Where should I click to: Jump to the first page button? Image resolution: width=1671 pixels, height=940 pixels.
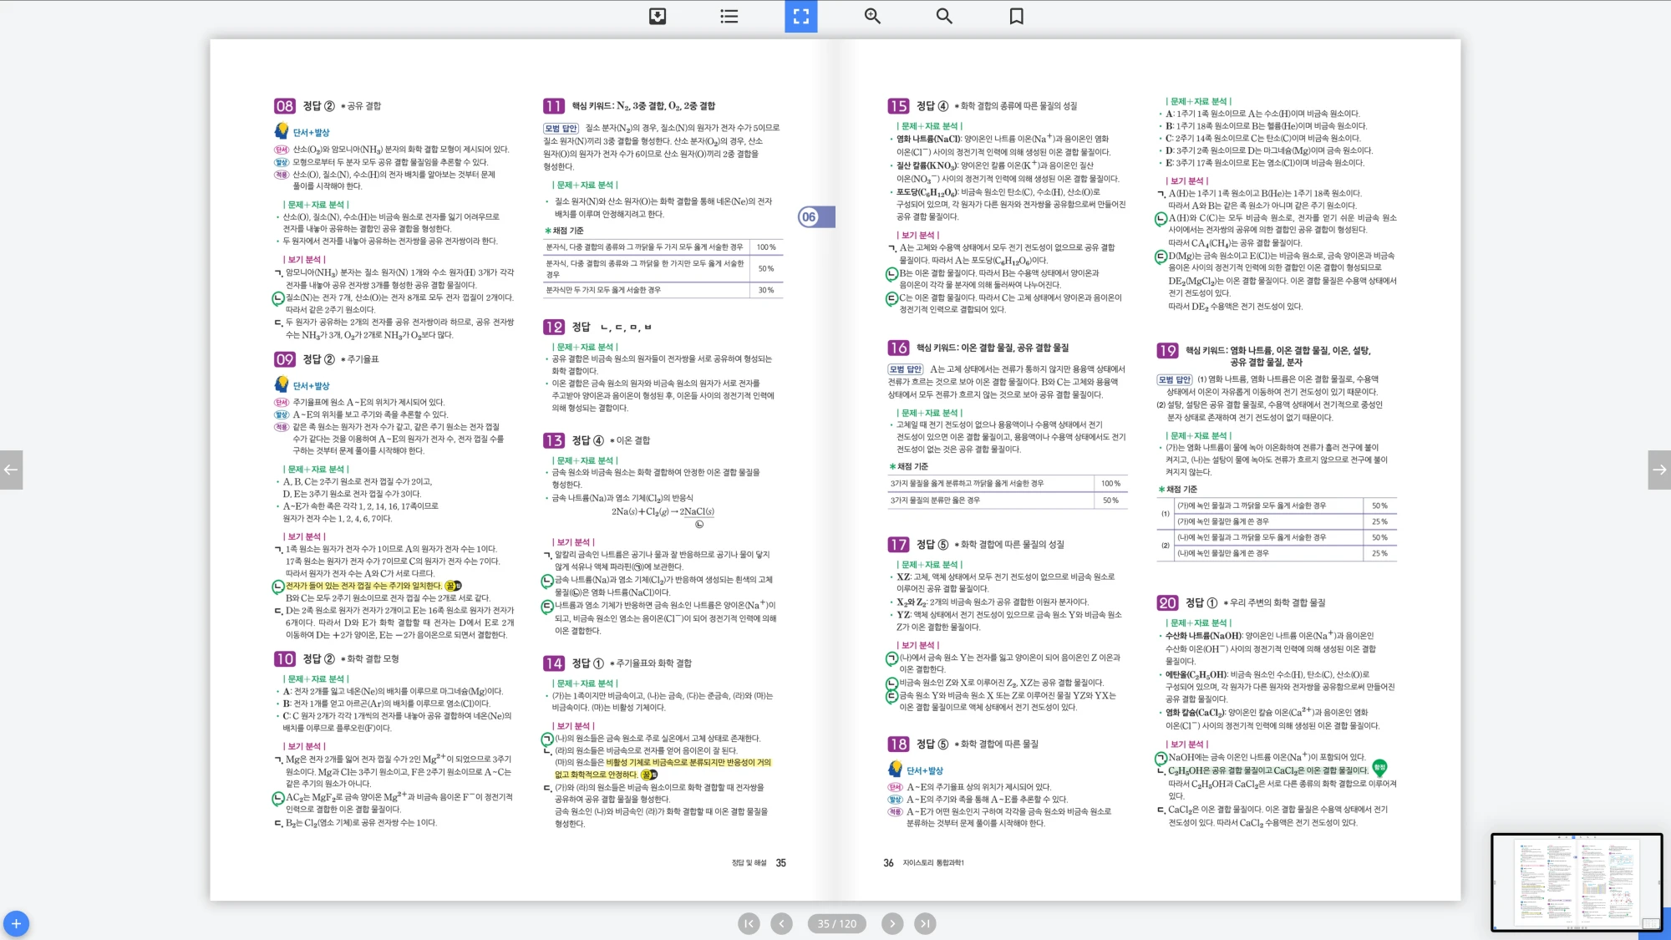[x=749, y=923]
